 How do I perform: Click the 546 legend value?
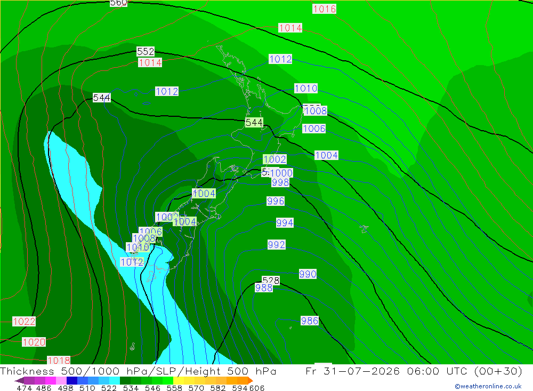point(152,388)
